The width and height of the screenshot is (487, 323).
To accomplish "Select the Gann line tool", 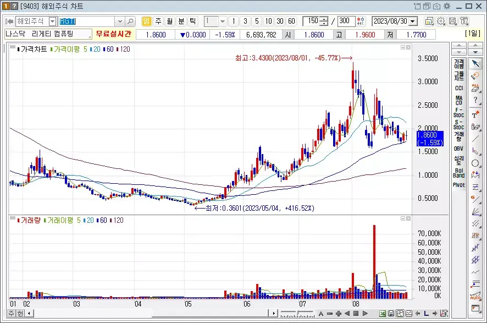I will pos(475,199).
